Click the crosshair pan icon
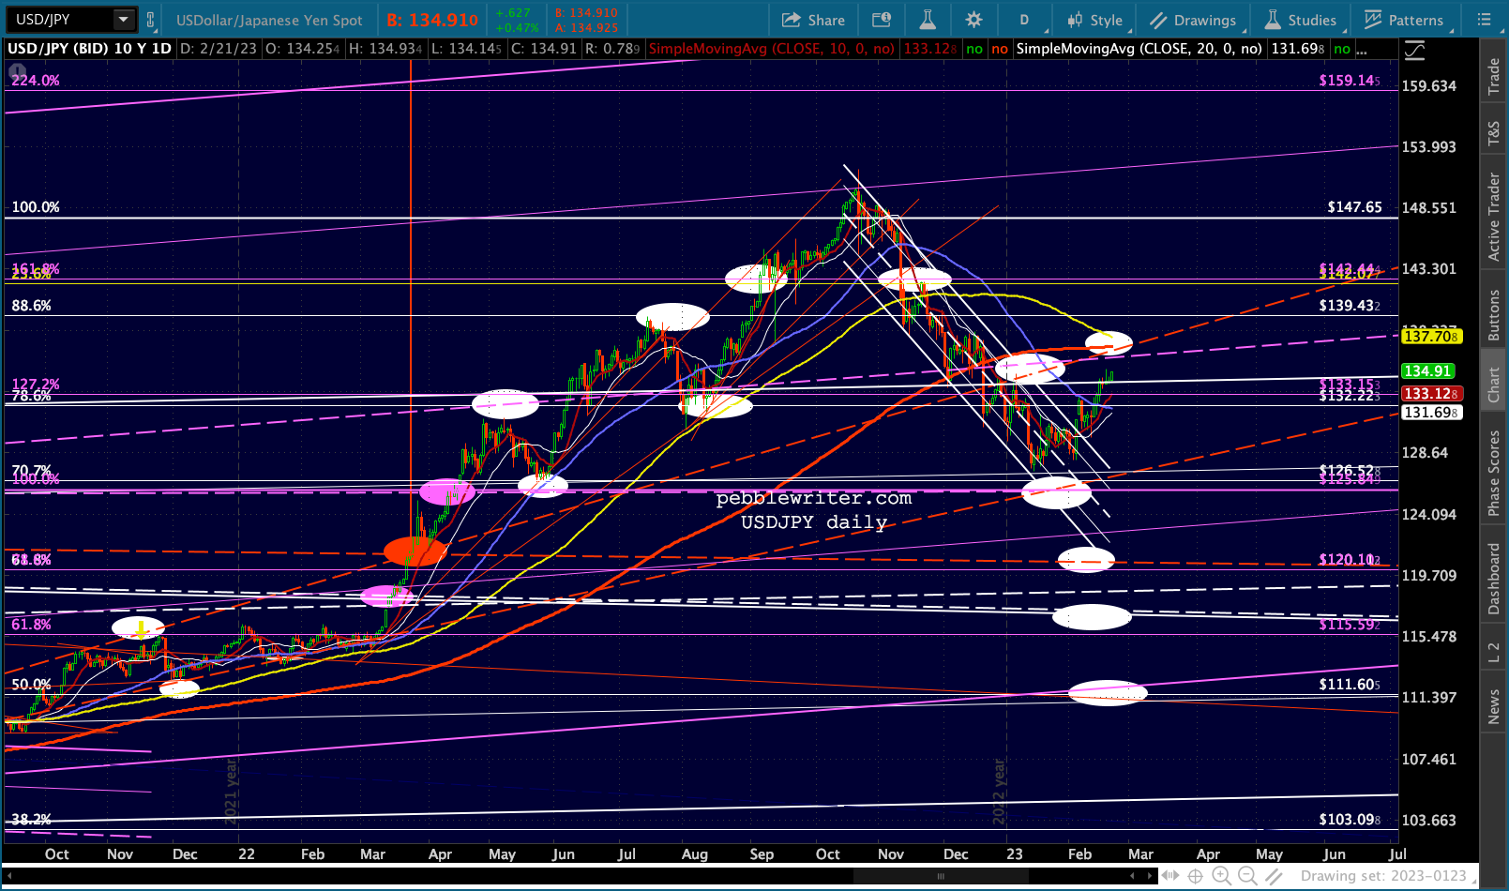 click(x=1196, y=876)
